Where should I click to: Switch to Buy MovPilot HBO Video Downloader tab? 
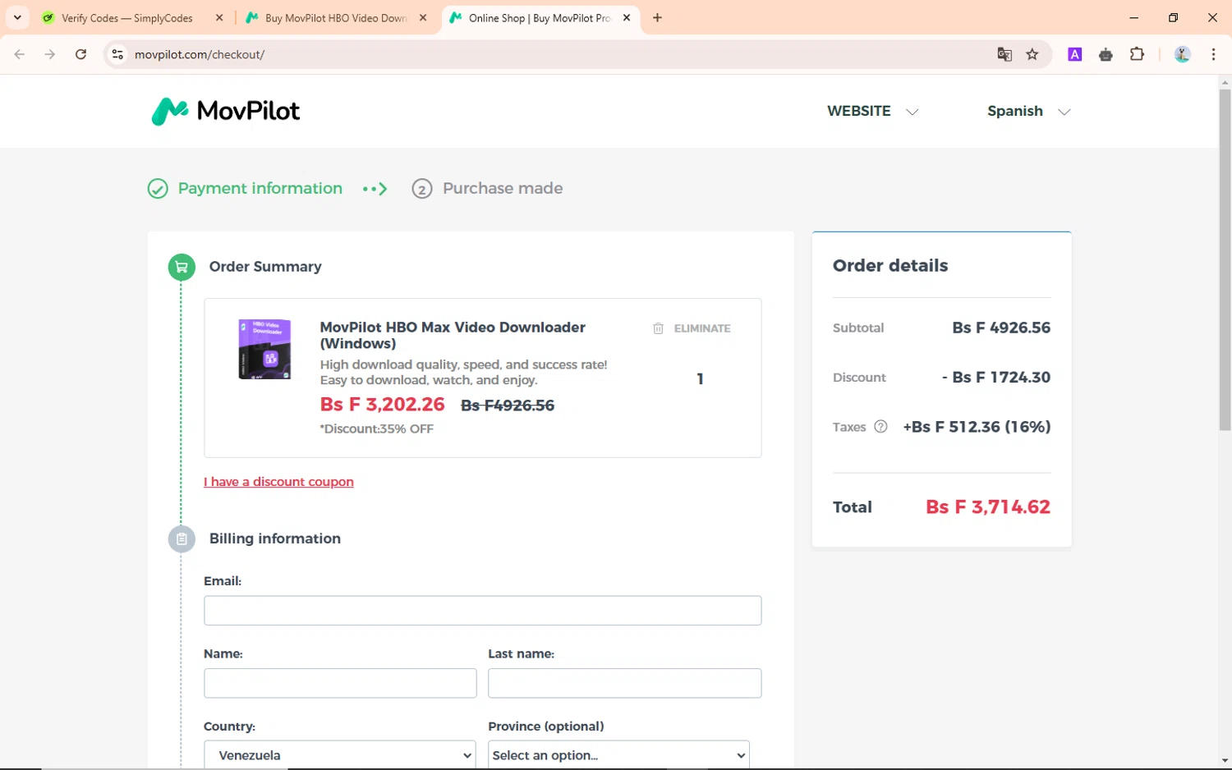[336, 18]
